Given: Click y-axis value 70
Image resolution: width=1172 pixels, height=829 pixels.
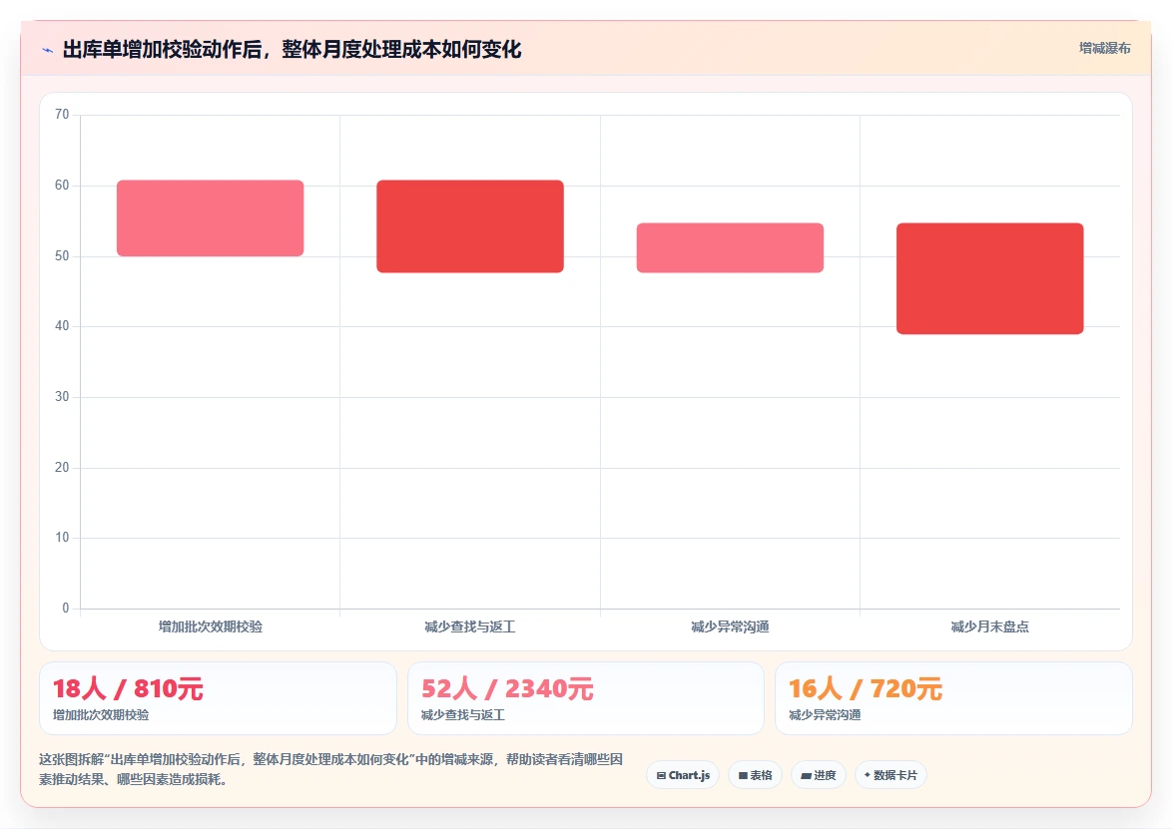Looking at the screenshot, I should tap(62, 115).
